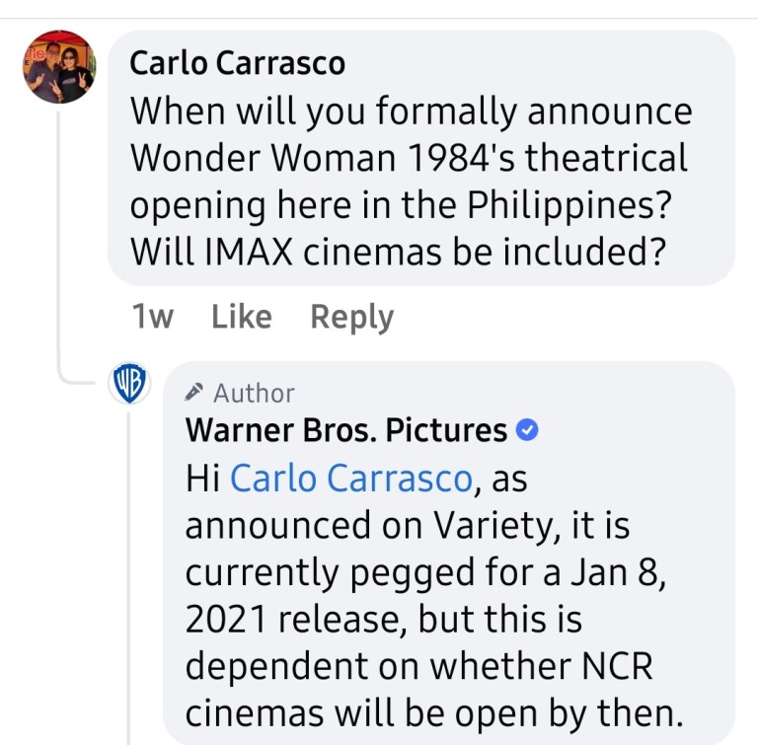Open Carlo Carrasco's profile picture

pyautogui.click(x=59, y=67)
